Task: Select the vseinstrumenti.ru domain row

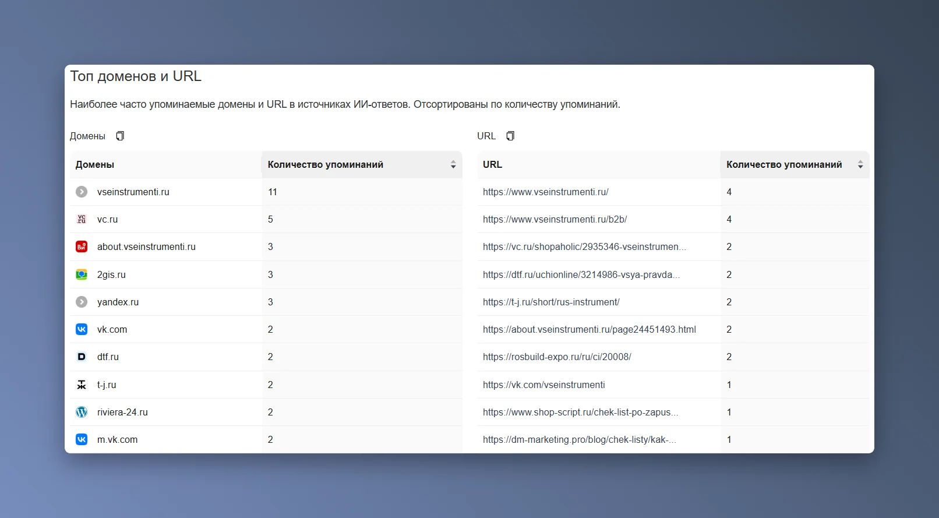Action: [x=266, y=192]
